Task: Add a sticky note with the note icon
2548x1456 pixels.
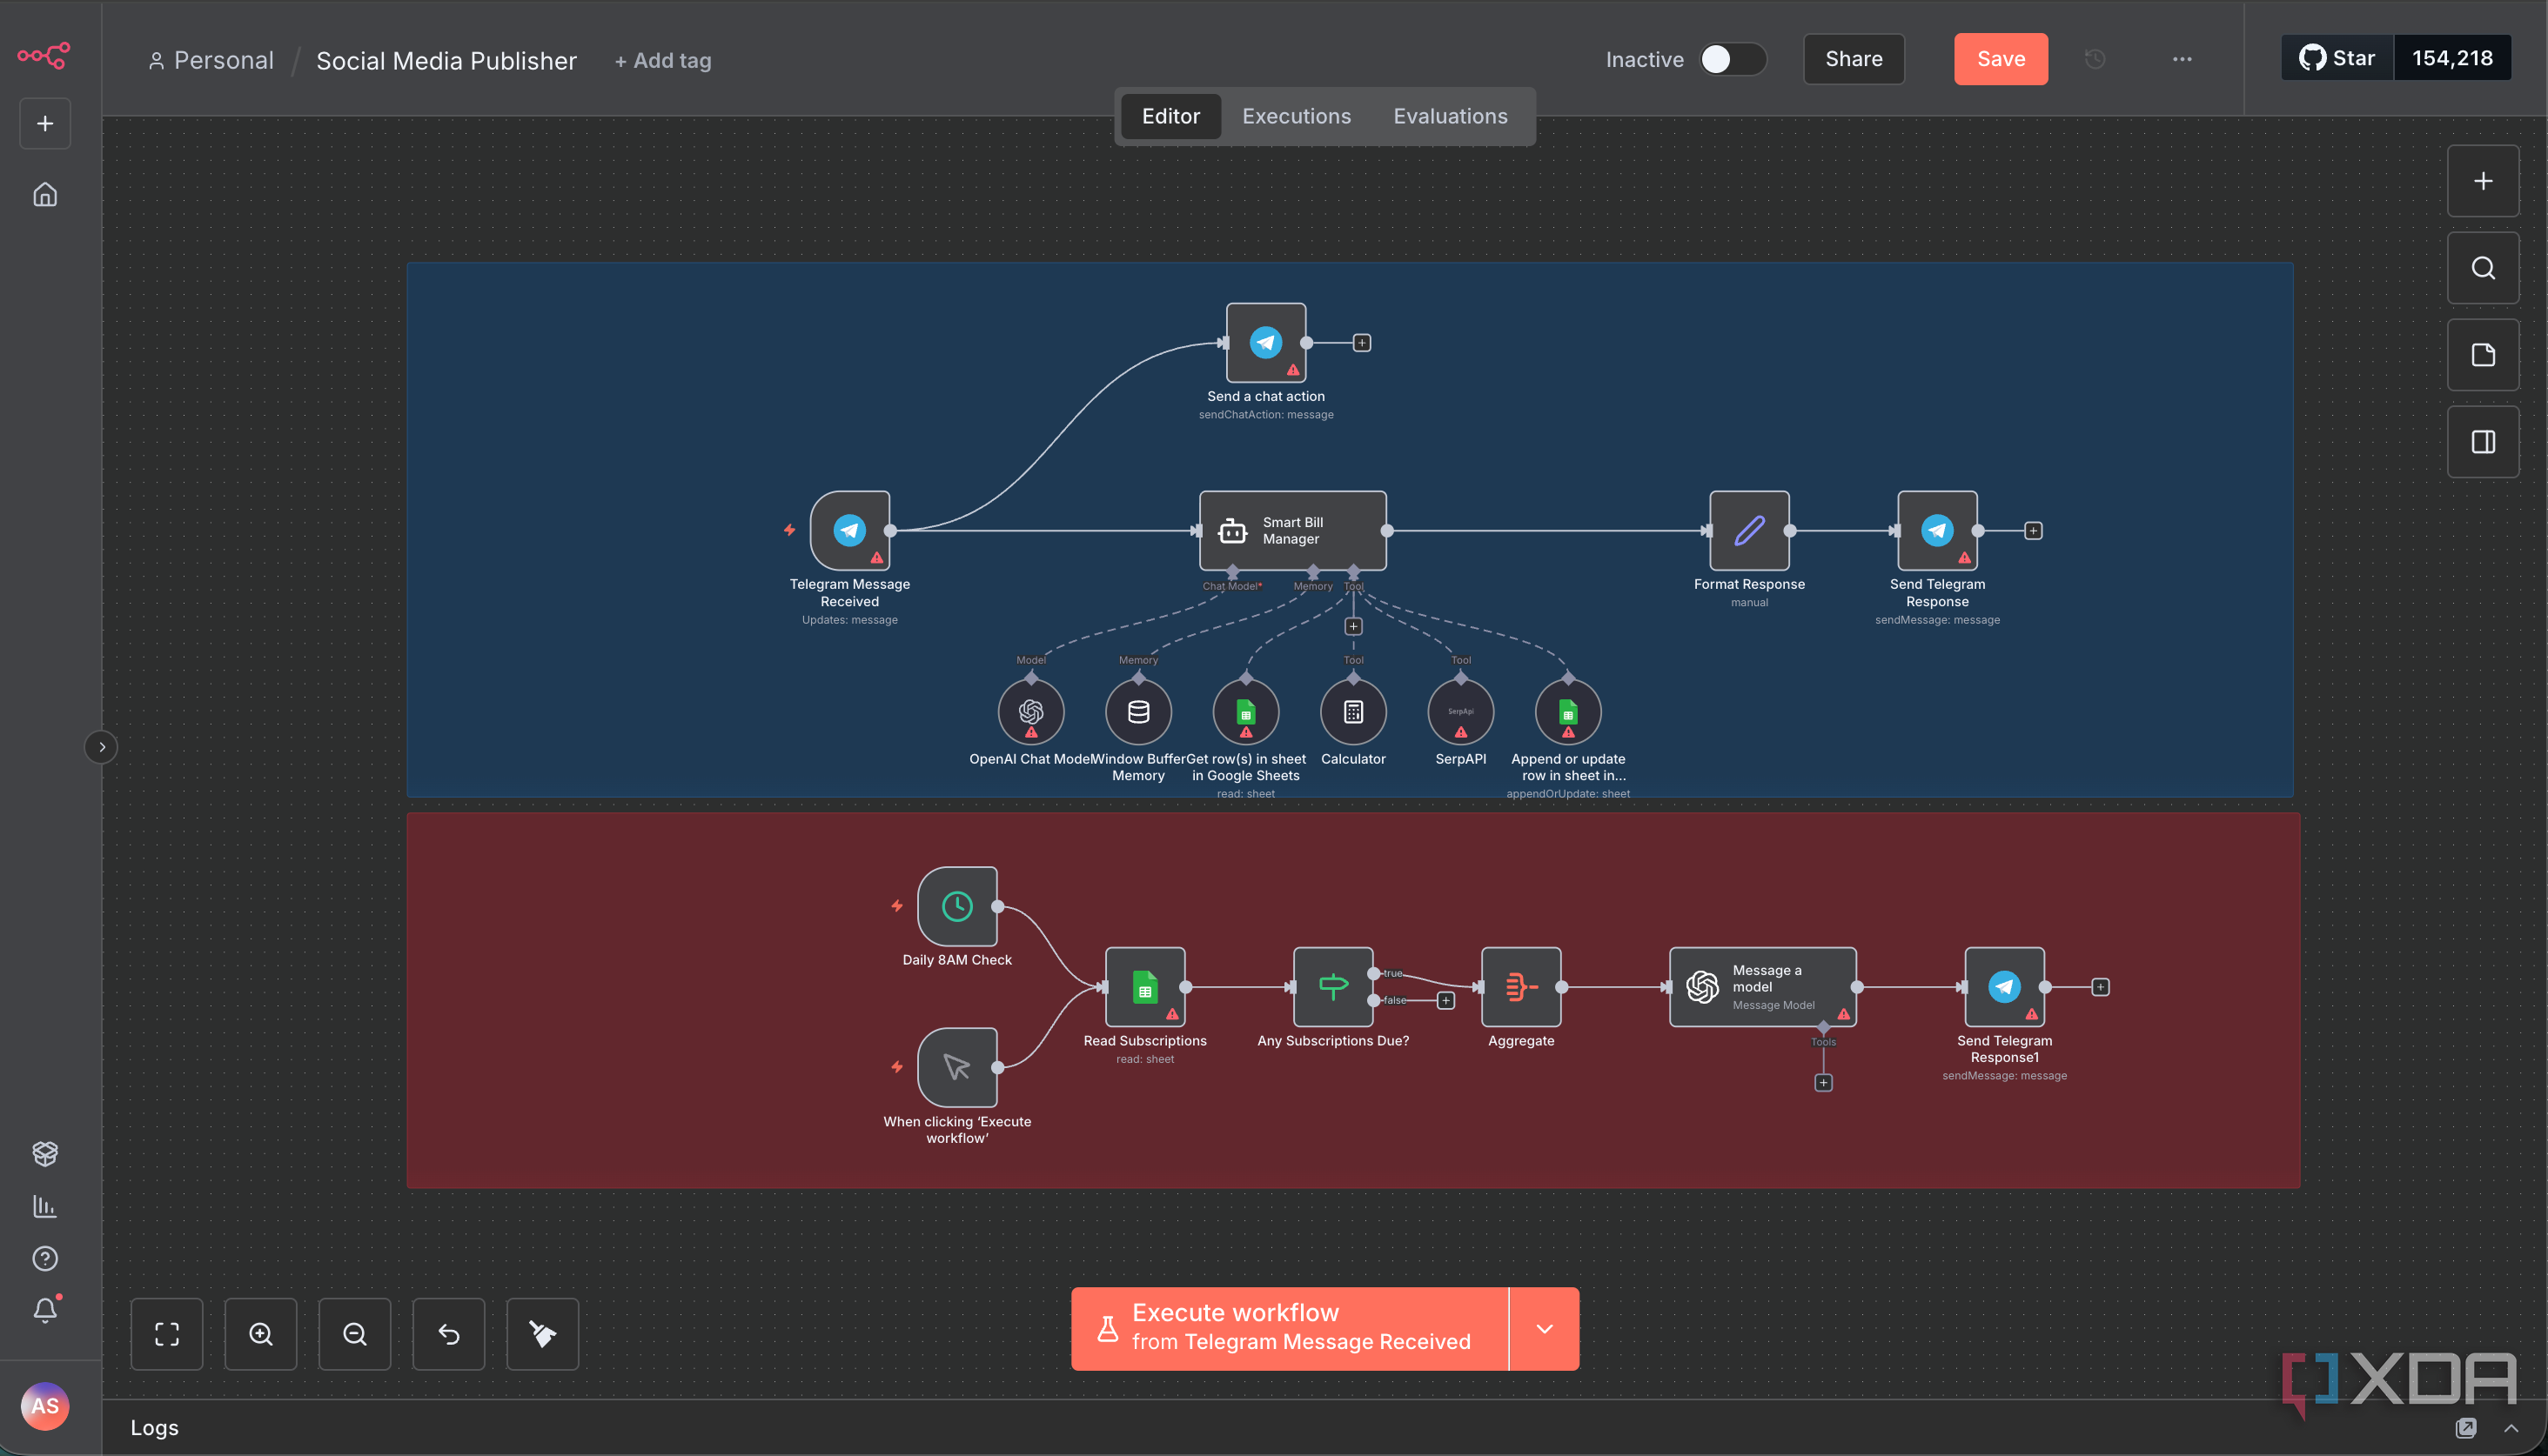Action: 2483,355
